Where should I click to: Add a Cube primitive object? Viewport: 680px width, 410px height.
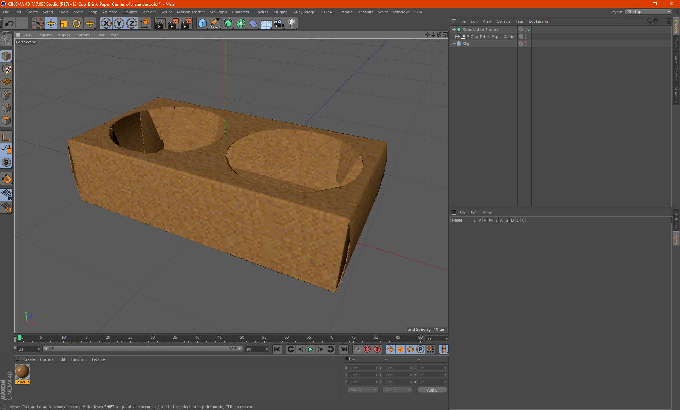pos(202,24)
